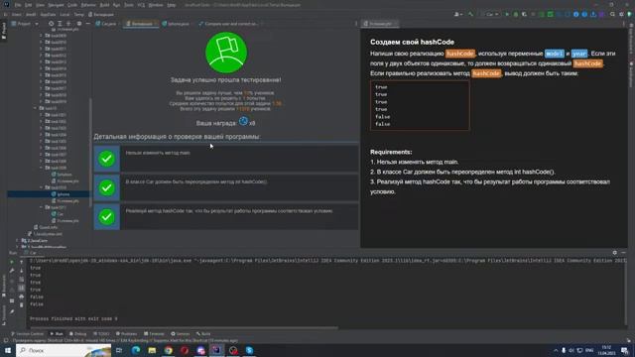Click the reward coin icon next to 'Ваша награда'

(x=243, y=121)
